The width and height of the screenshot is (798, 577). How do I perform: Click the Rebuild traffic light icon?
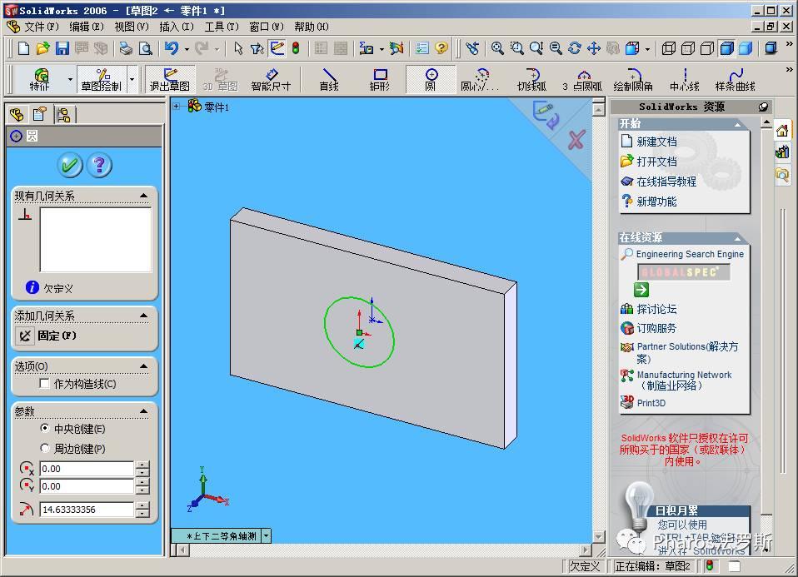(x=296, y=48)
